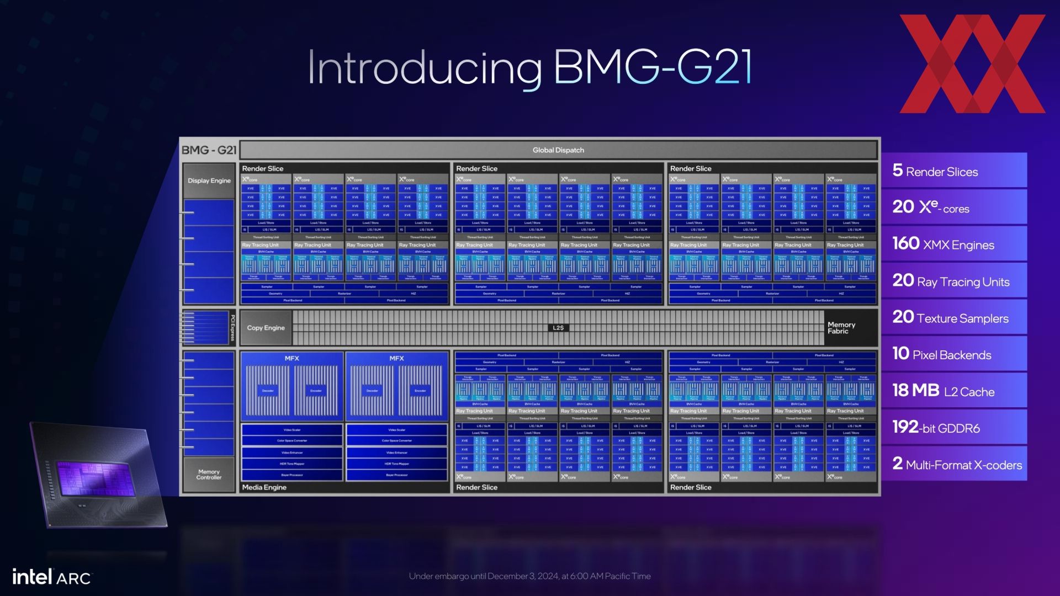Select the Global Dispatch bar

pyautogui.click(x=558, y=150)
